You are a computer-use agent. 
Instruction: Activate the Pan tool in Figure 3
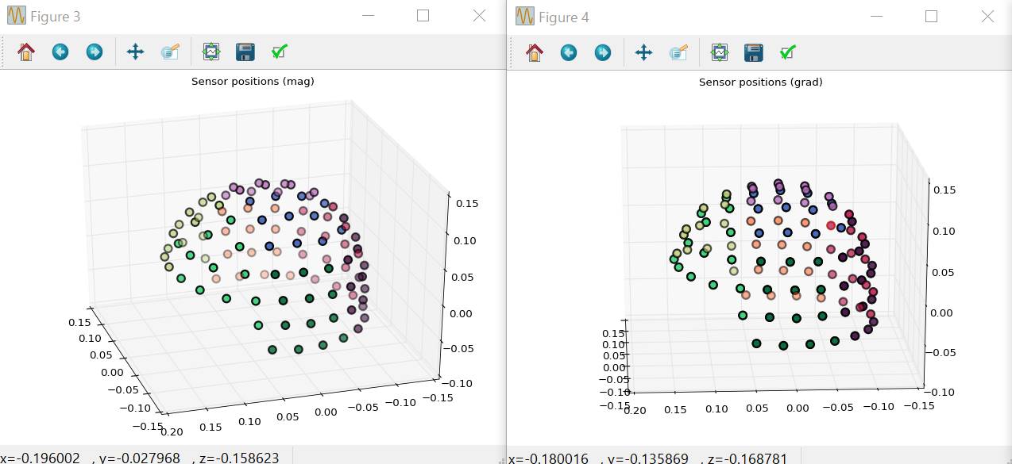135,52
